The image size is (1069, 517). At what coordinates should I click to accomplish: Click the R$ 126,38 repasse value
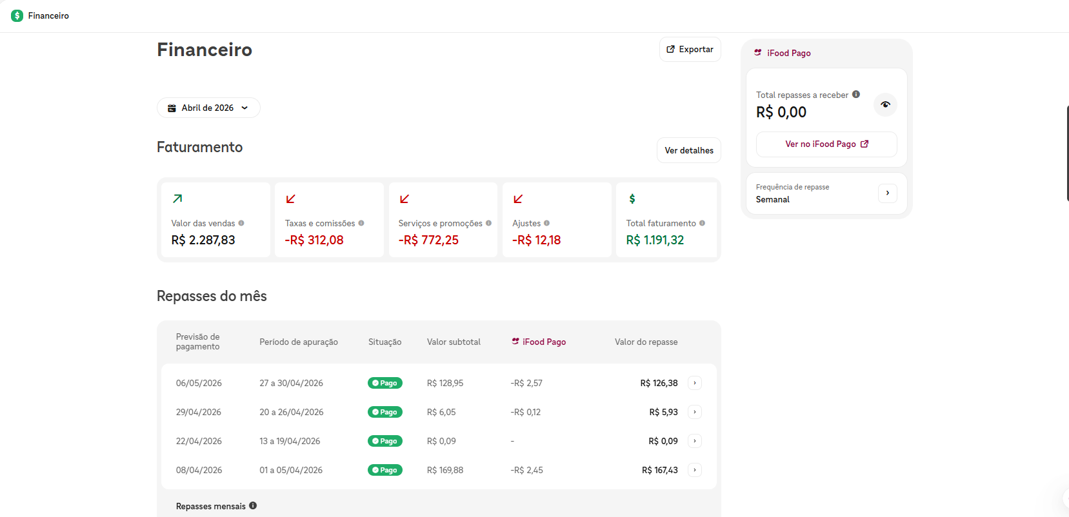tap(659, 383)
